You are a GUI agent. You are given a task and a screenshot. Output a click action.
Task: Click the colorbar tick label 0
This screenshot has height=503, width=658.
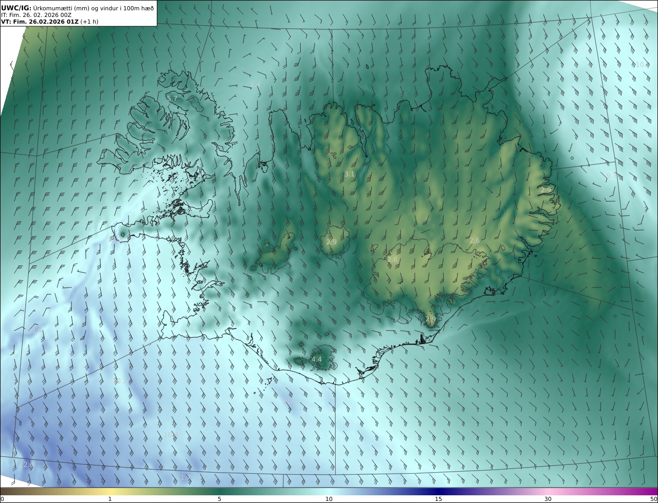(2, 499)
